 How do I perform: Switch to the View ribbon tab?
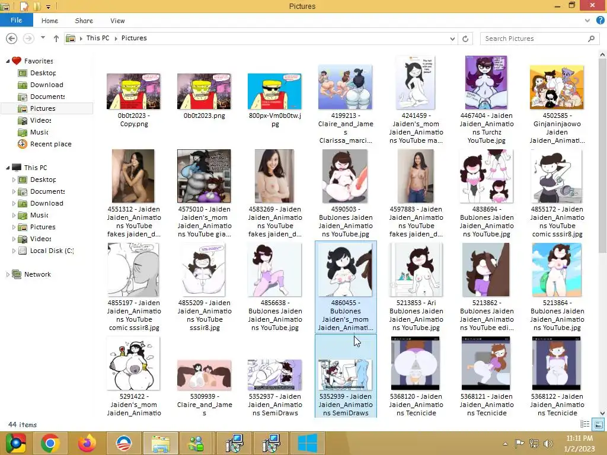(117, 21)
